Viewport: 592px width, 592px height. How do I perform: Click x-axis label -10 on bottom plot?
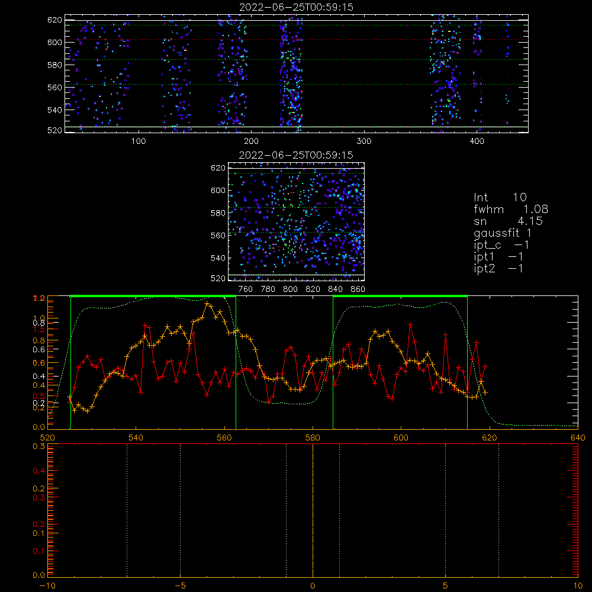pyautogui.click(x=47, y=586)
